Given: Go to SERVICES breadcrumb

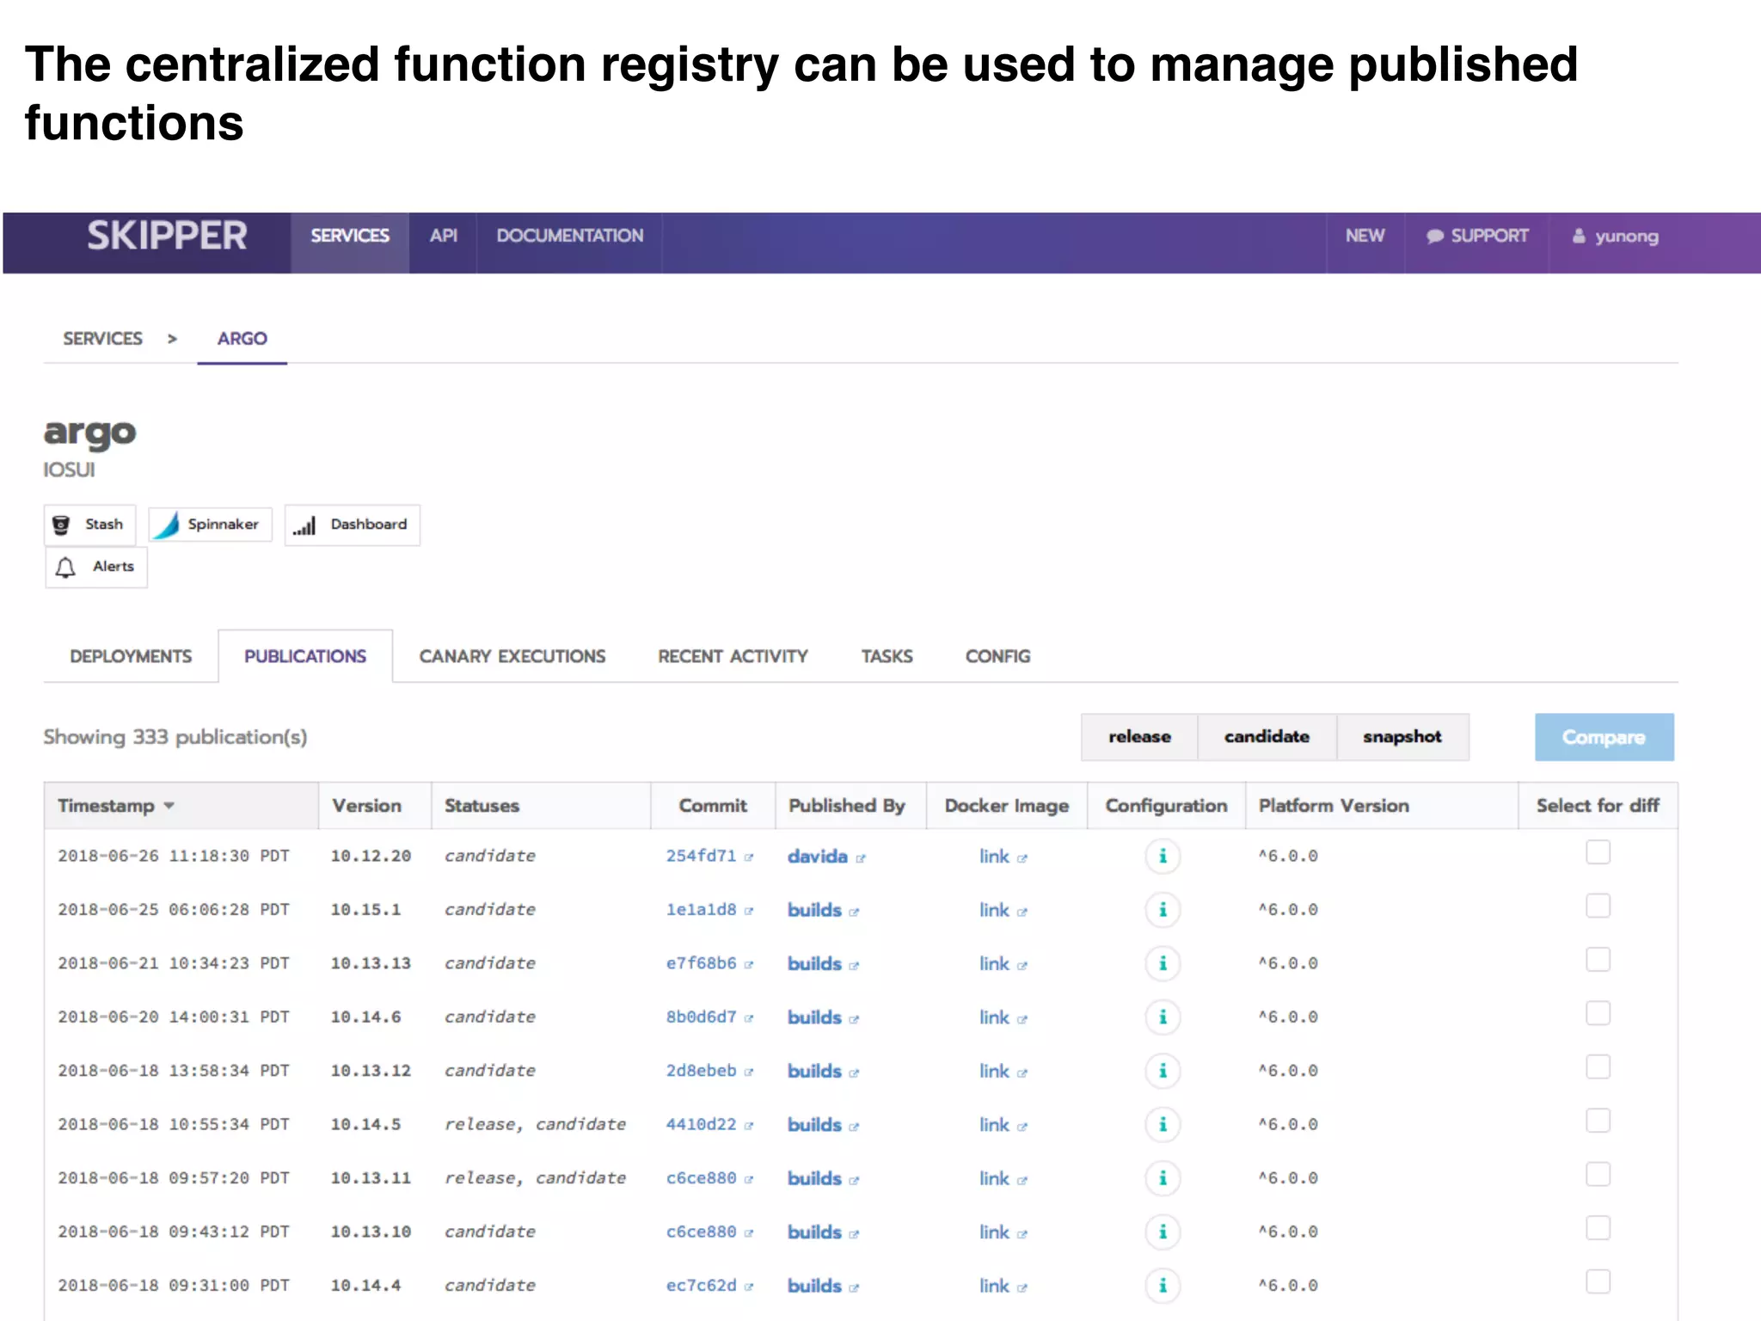Looking at the screenshot, I should pyautogui.click(x=102, y=339).
